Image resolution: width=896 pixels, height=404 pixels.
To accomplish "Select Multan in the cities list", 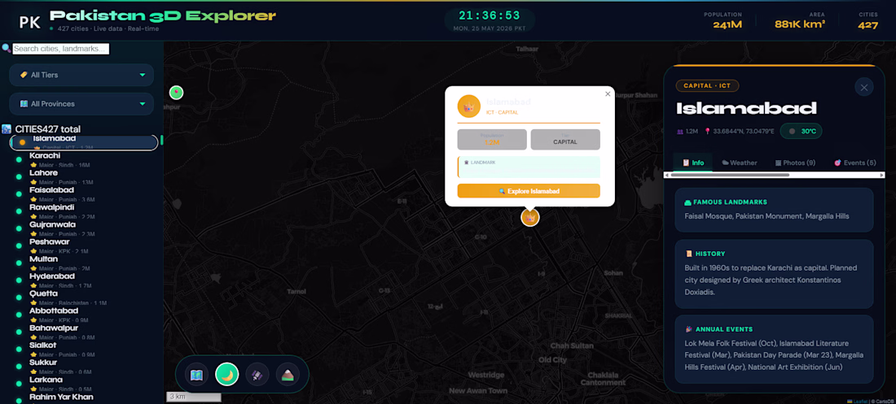I will coord(84,263).
